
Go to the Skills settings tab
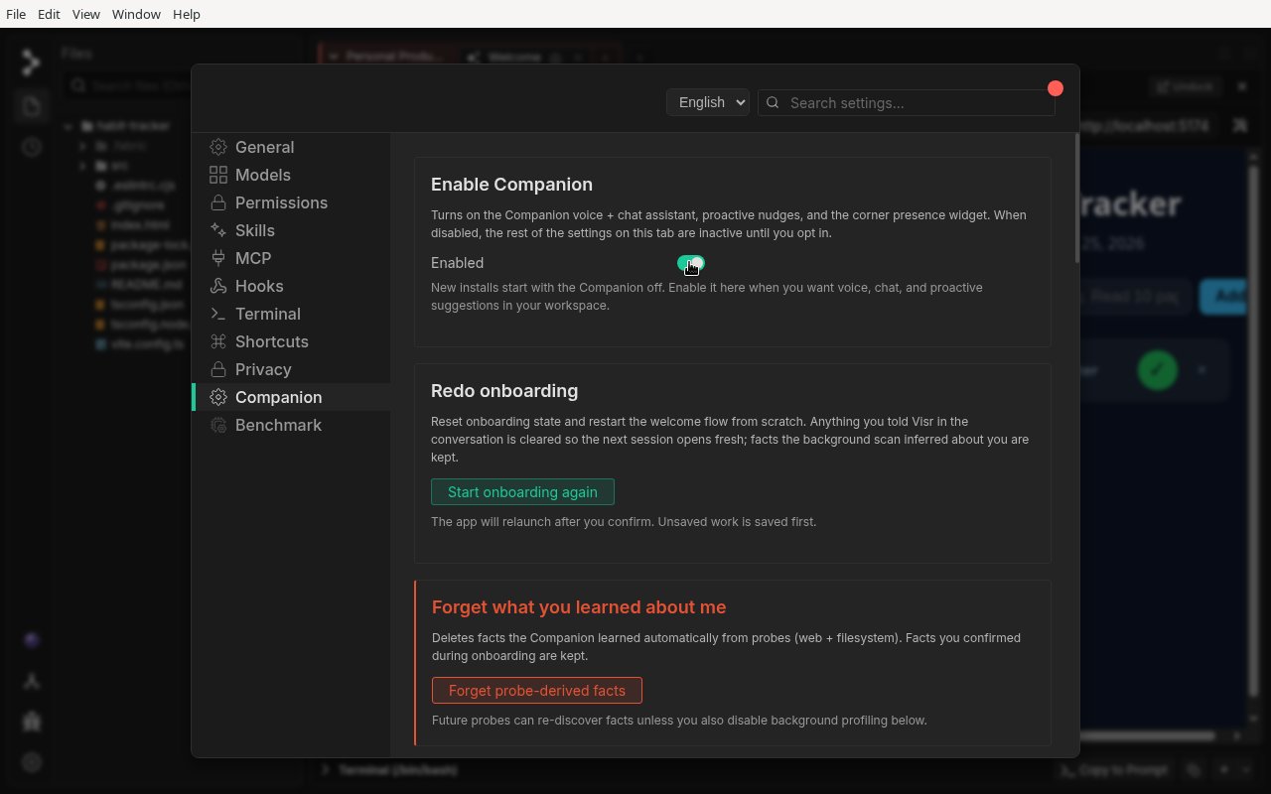[x=291, y=230]
